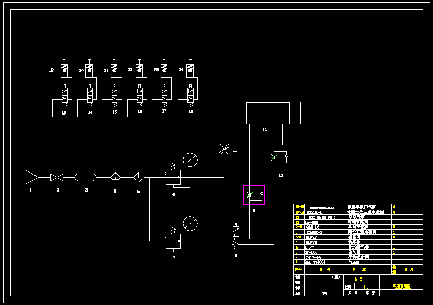Pick the diamond lubricator symbol labeled 5
This screenshot has width=433, height=305.
coord(138,177)
